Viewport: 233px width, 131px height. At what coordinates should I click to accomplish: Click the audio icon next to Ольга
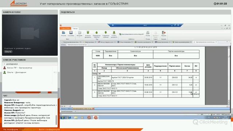[55, 72]
